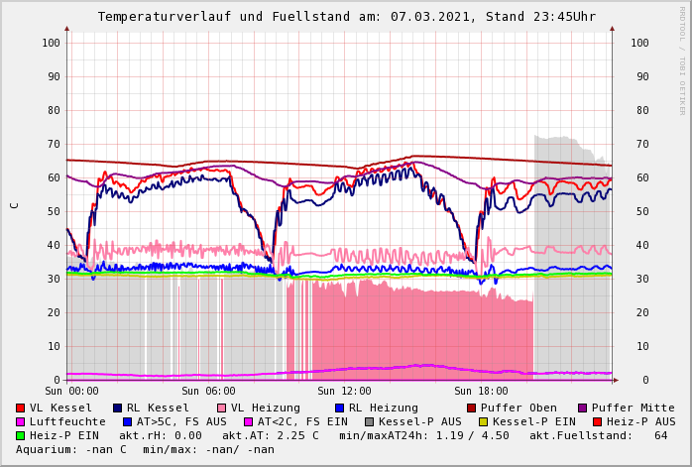Viewport: 692px width, 467px height.
Task: Click the gray Kessel-P AUS legend swatch
Action: (x=368, y=421)
